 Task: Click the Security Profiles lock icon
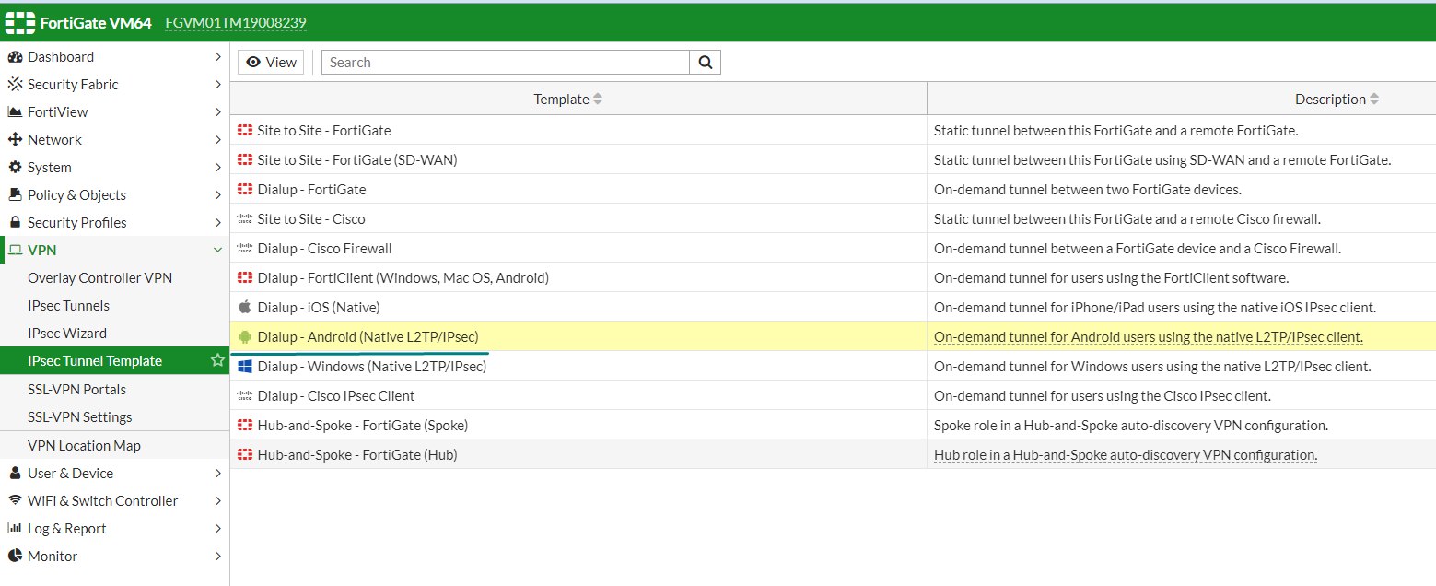tap(15, 223)
